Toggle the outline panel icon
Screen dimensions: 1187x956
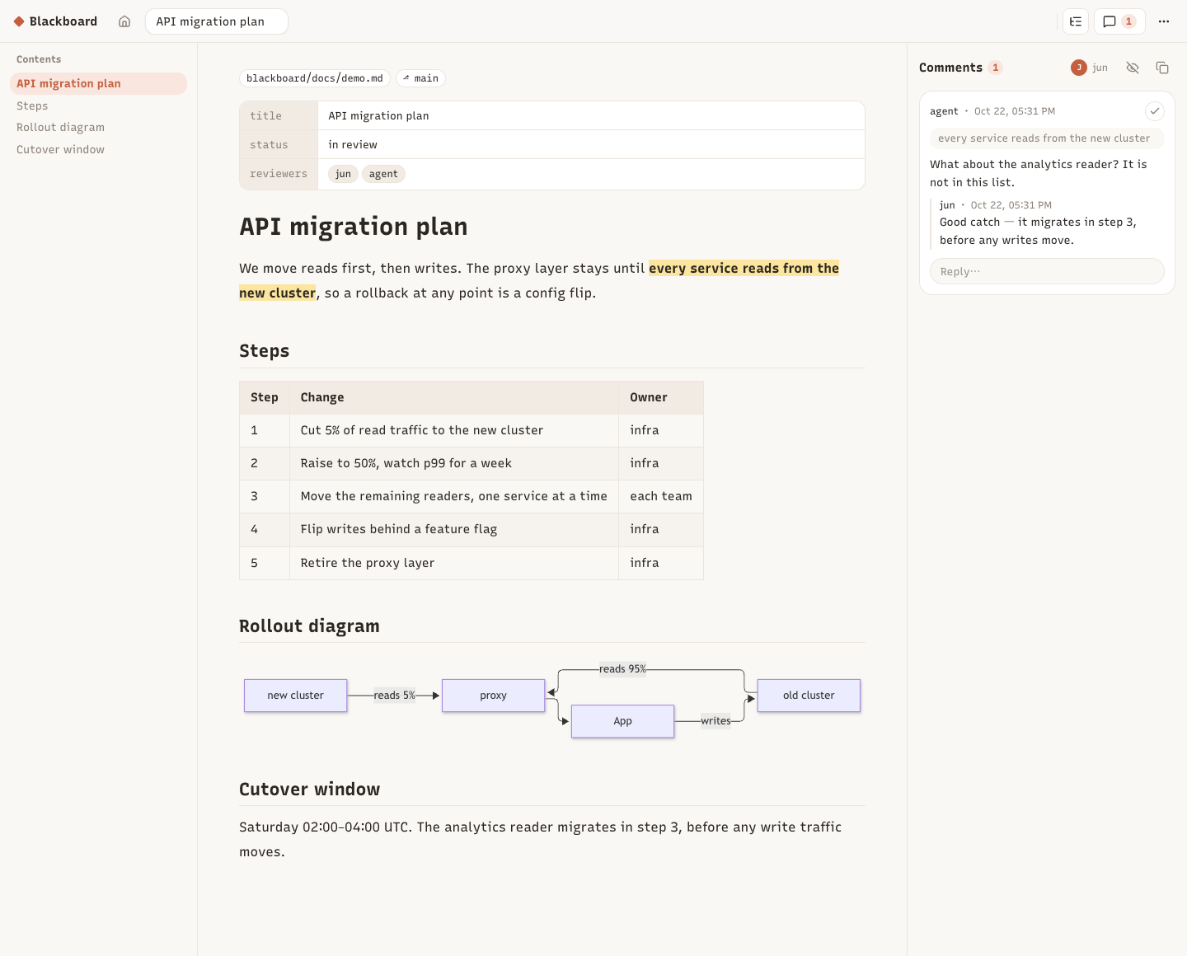pyautogui.click(x=1076, y=21)
